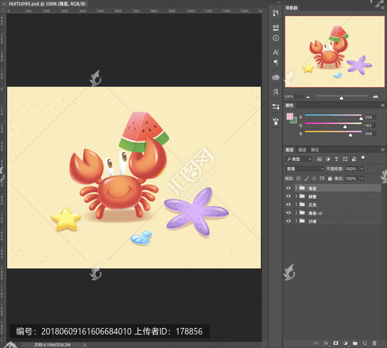This screenshot has width=387, height=348.
Task: Click the R channel color slider
Action: click(333, 116)
